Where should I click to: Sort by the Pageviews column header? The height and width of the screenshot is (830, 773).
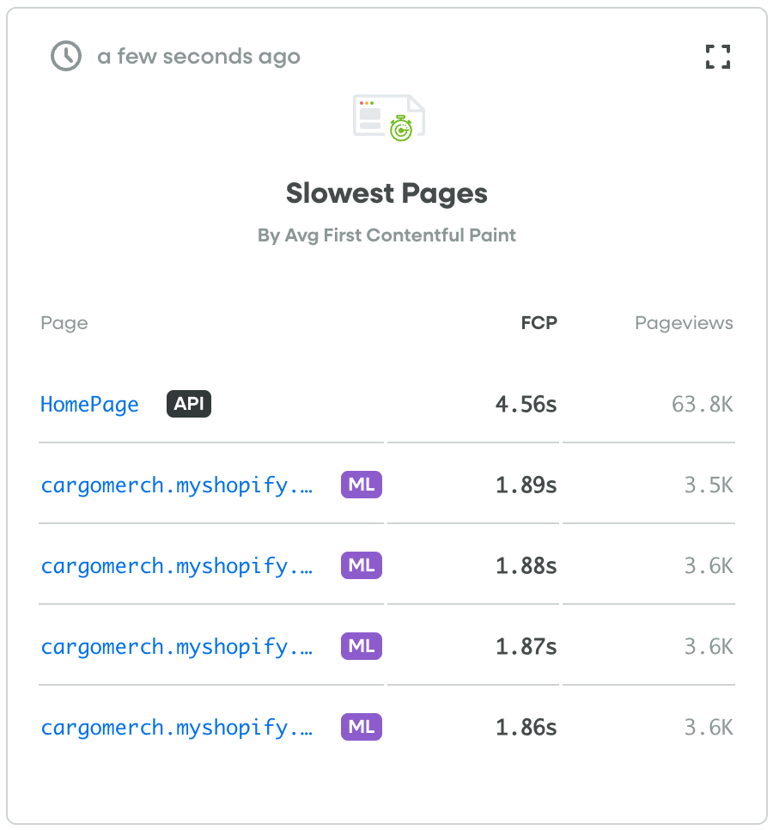[x=684, y=323]
